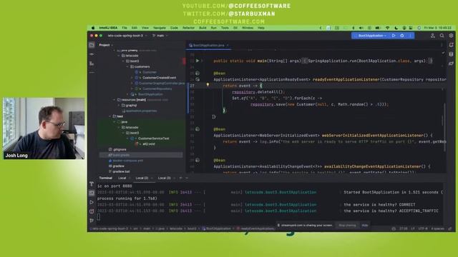
Task: Open terminal tabs options arrow
Action: [x=187, y=178]
